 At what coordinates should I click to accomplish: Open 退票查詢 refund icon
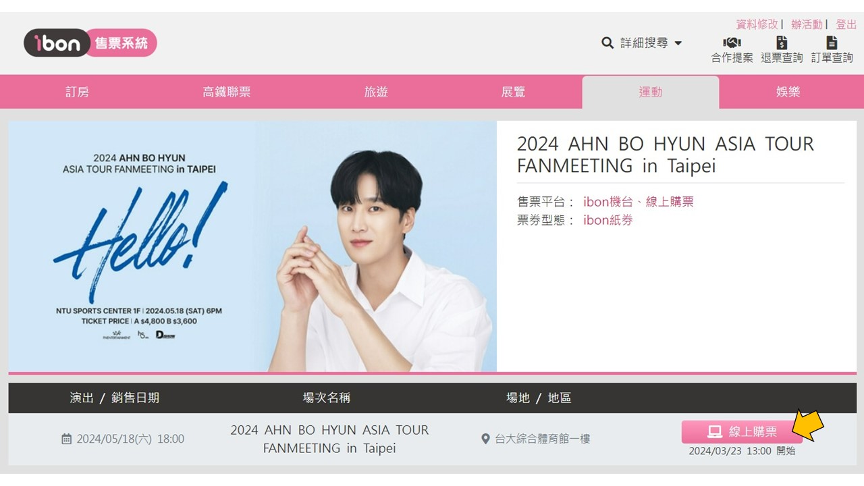click(782, 43)
